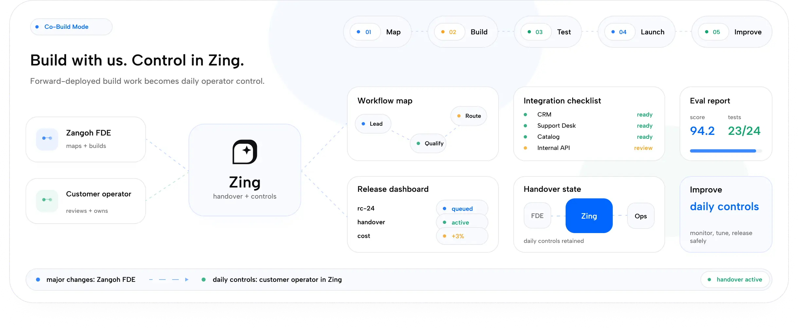The width and height of the screenshot is (798, 328).
Task: Click 'daily controls: customer operator in Zing' text
Action: [277, 280]
